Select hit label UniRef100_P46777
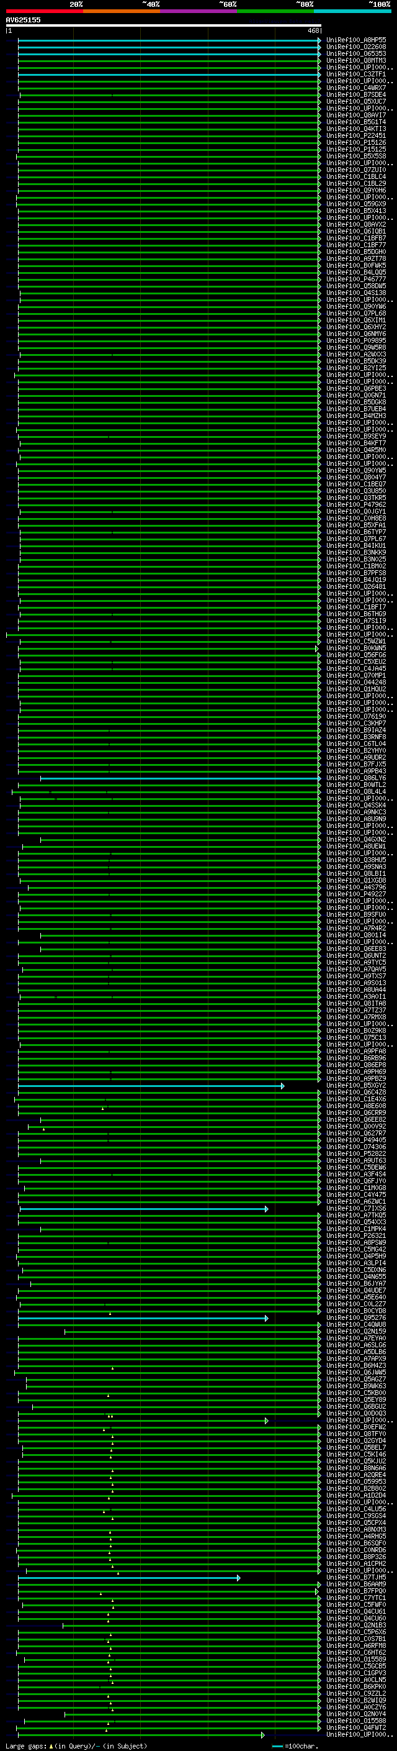 coord(356,279)
